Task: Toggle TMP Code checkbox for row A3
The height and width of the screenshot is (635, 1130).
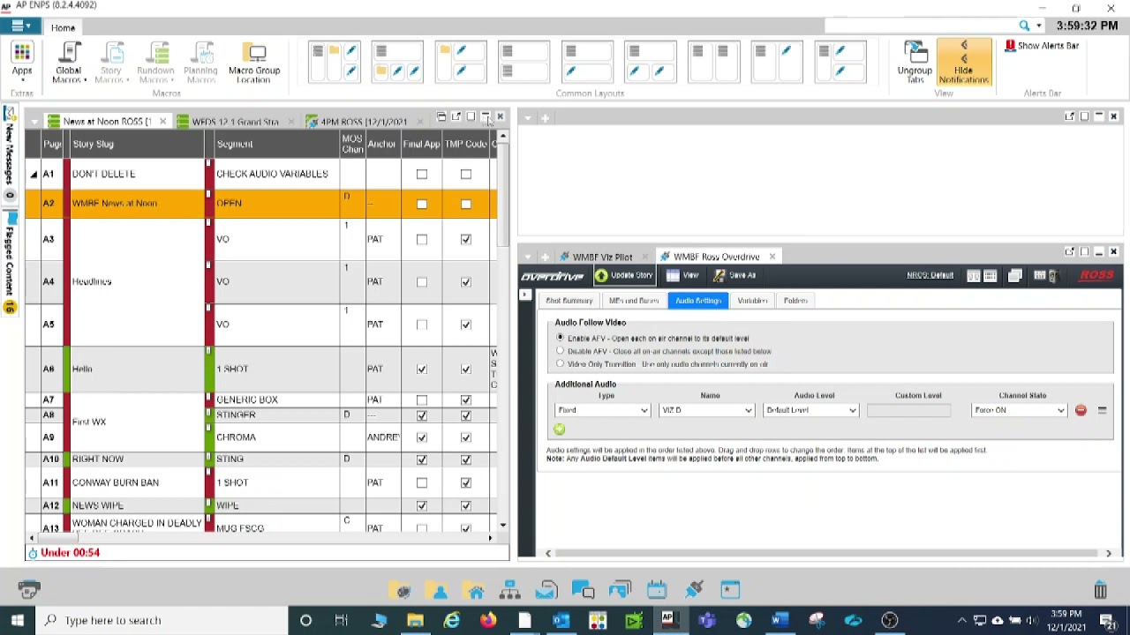Action: point(466,239)
